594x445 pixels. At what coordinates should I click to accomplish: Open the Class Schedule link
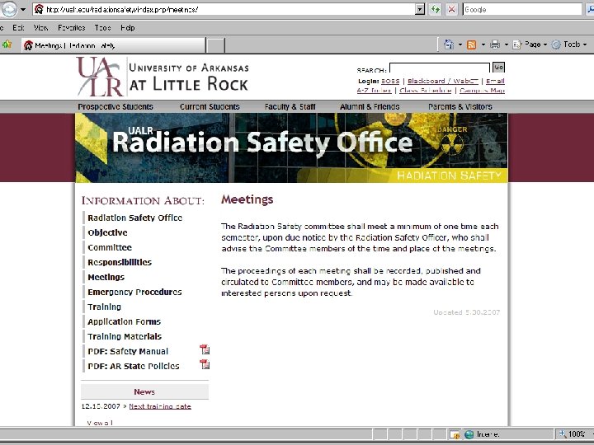click(x=426, y=91)
